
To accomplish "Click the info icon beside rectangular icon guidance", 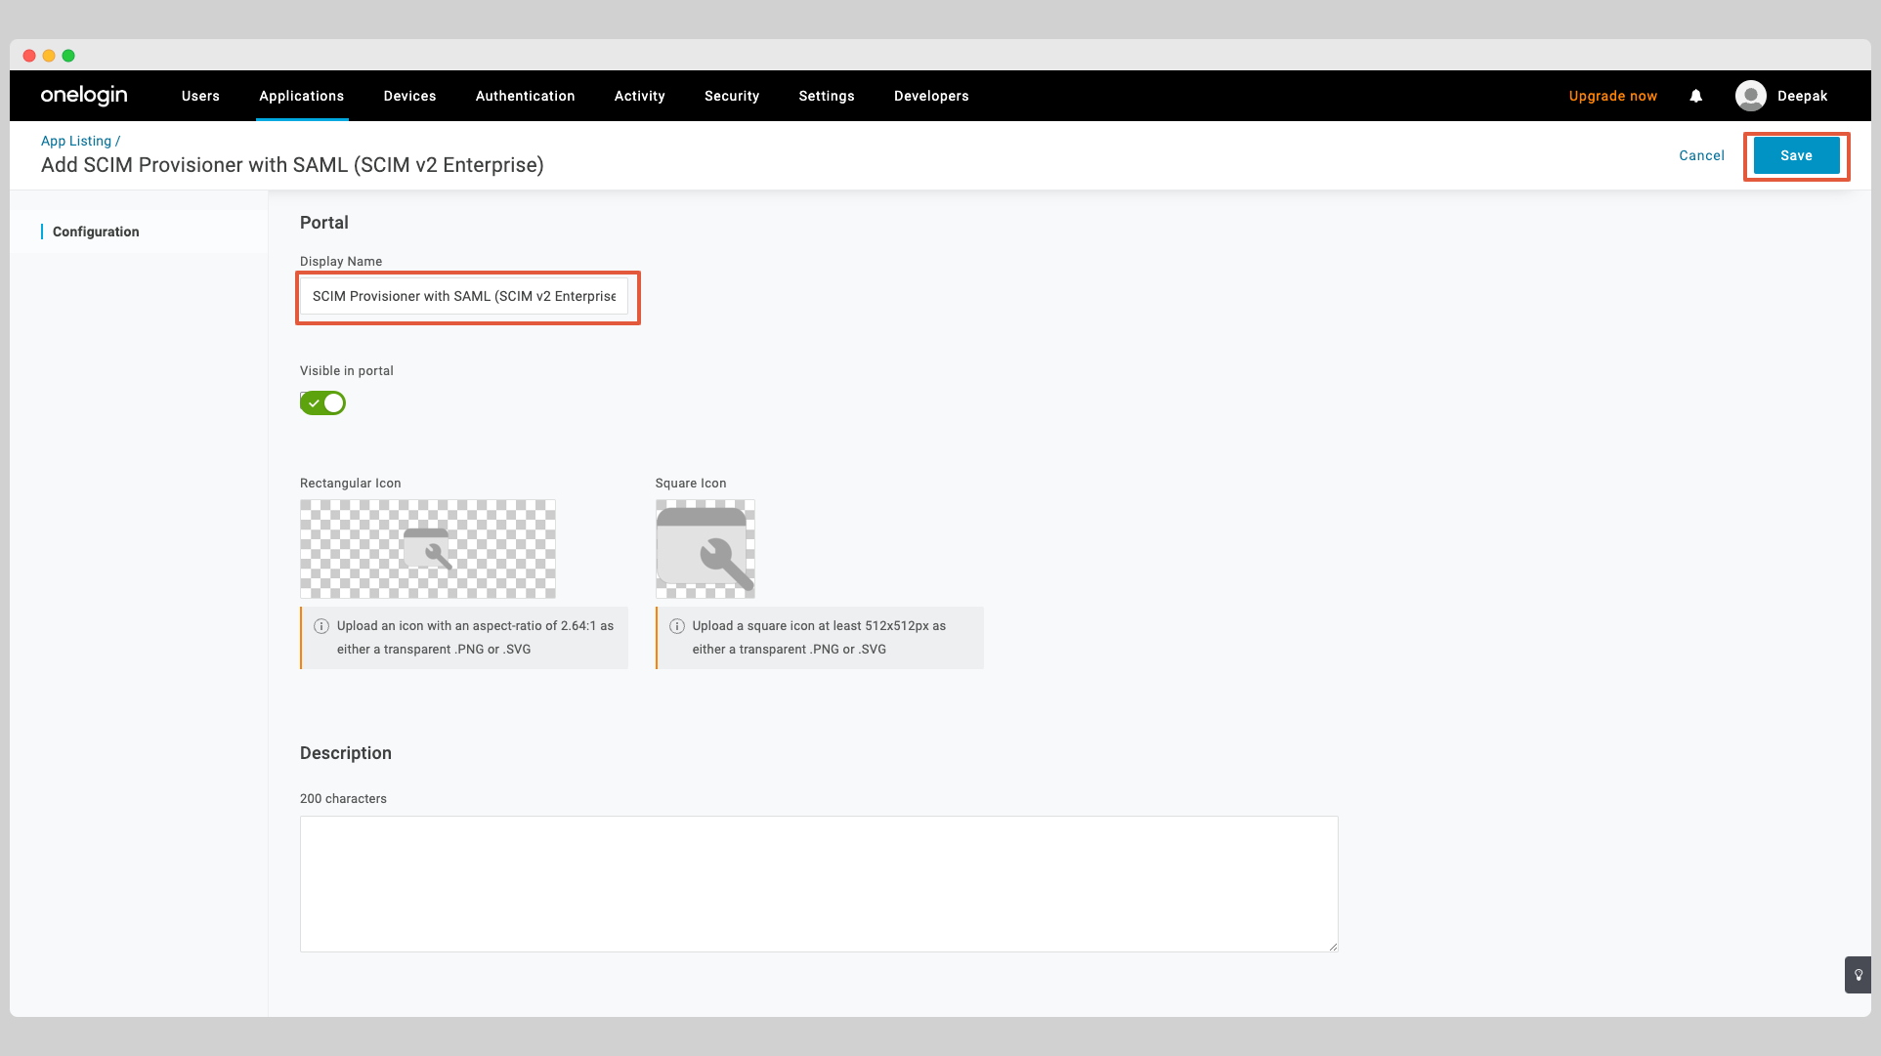I will [321, 625].
